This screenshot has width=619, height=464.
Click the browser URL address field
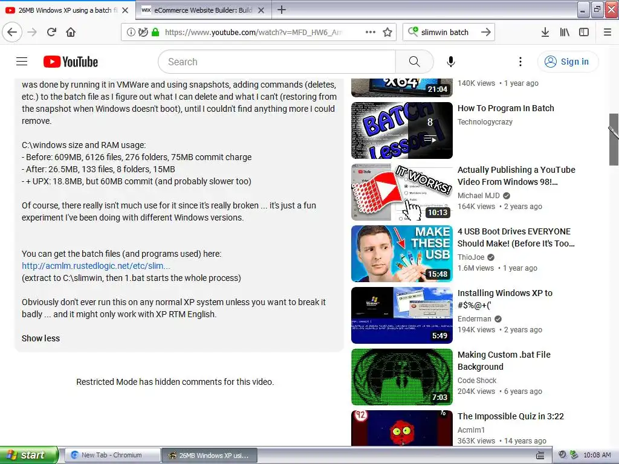coord(253,32)
